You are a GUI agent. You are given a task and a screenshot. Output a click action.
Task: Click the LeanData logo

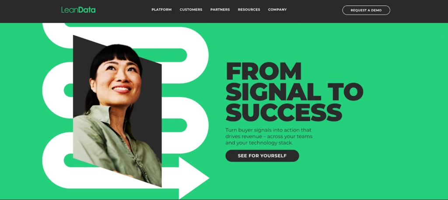pyautogui.click(x=78, y=10)
